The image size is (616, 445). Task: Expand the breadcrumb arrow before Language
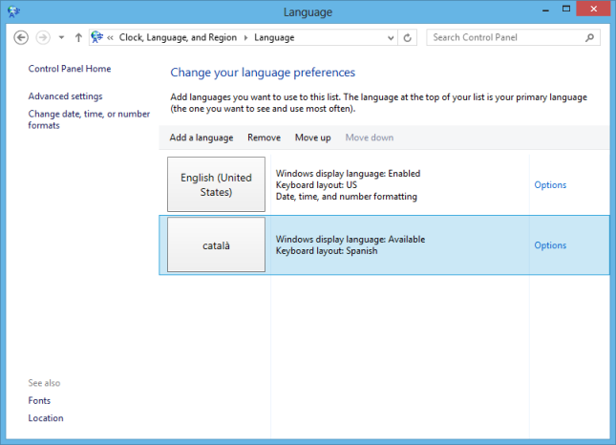tap(246, 37)
